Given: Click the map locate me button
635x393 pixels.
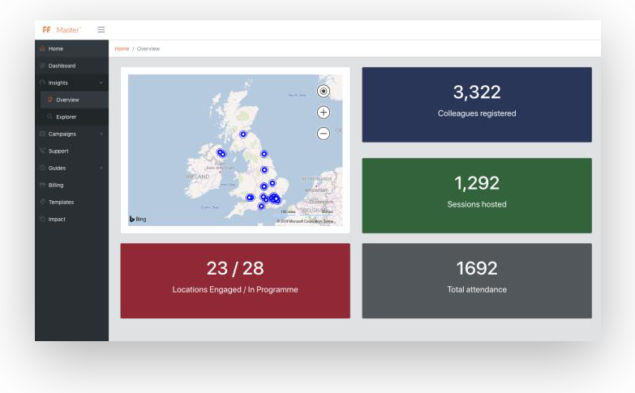Looking at the screenshot, I should click(324, 92).
